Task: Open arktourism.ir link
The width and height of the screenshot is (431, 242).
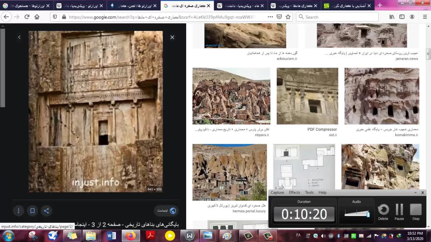Action: click(287, 58)
